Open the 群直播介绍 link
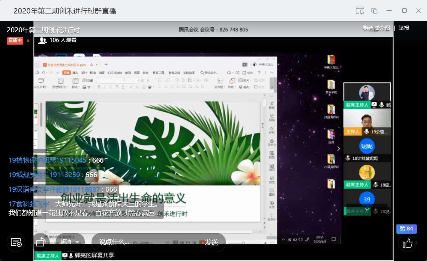The image size is (427, 261). click(376, 28)
